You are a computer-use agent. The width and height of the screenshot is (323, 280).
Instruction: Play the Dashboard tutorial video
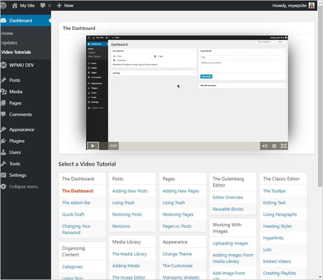(x=93, y=146)
